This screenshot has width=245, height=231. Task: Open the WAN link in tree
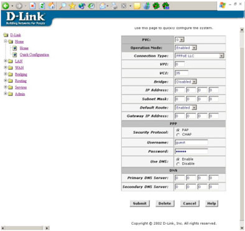pos(19,68)
